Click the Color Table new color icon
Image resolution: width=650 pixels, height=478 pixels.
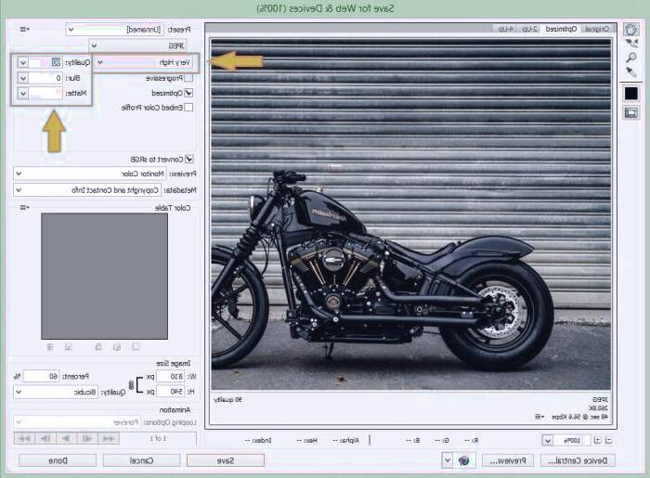click(x=69, y=347)
